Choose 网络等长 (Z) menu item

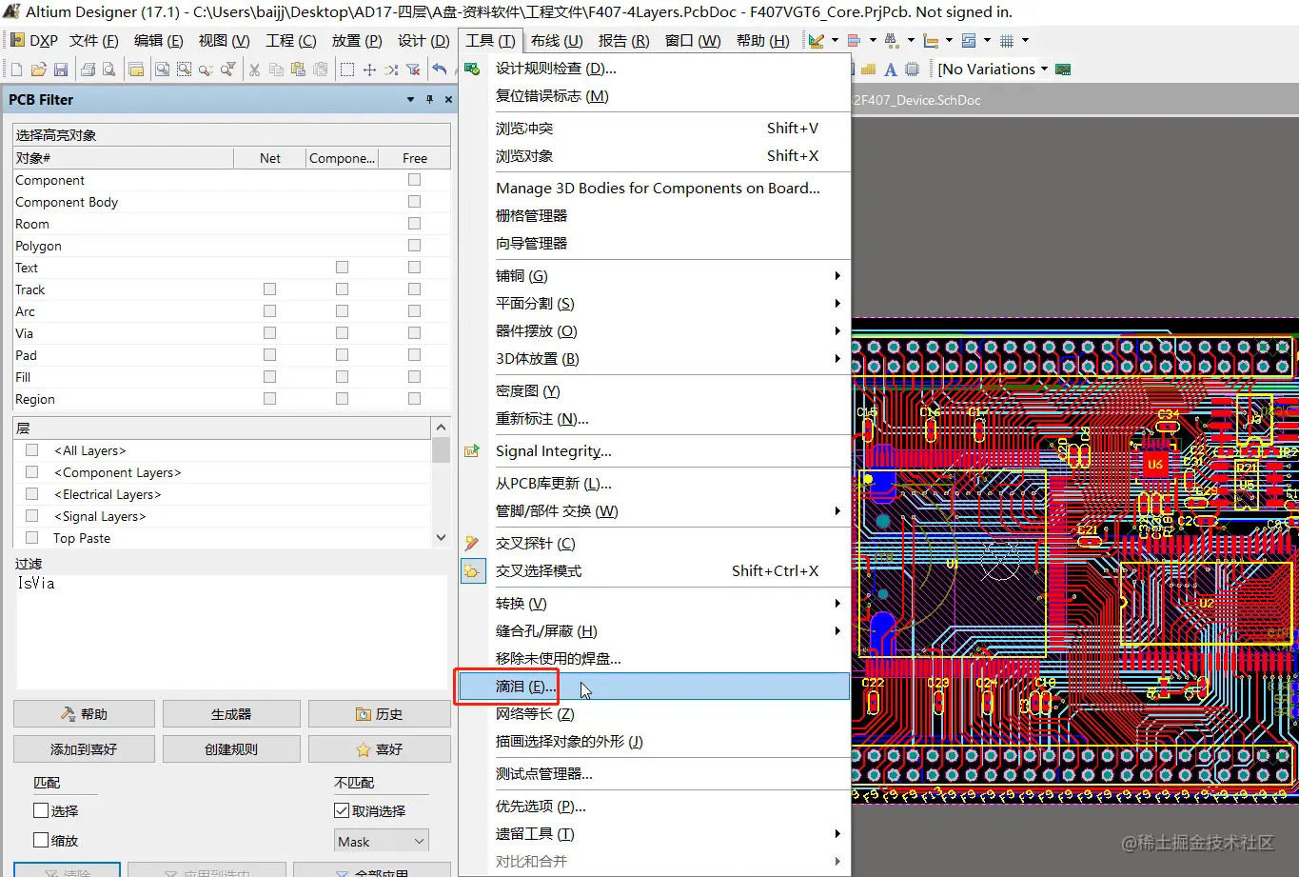(x=655, y=714)
